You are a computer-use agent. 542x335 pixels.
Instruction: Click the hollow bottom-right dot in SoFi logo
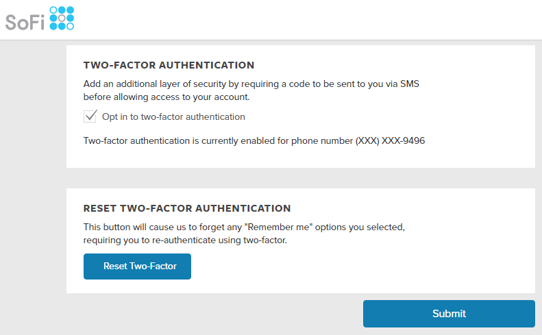tap(70, 26)
